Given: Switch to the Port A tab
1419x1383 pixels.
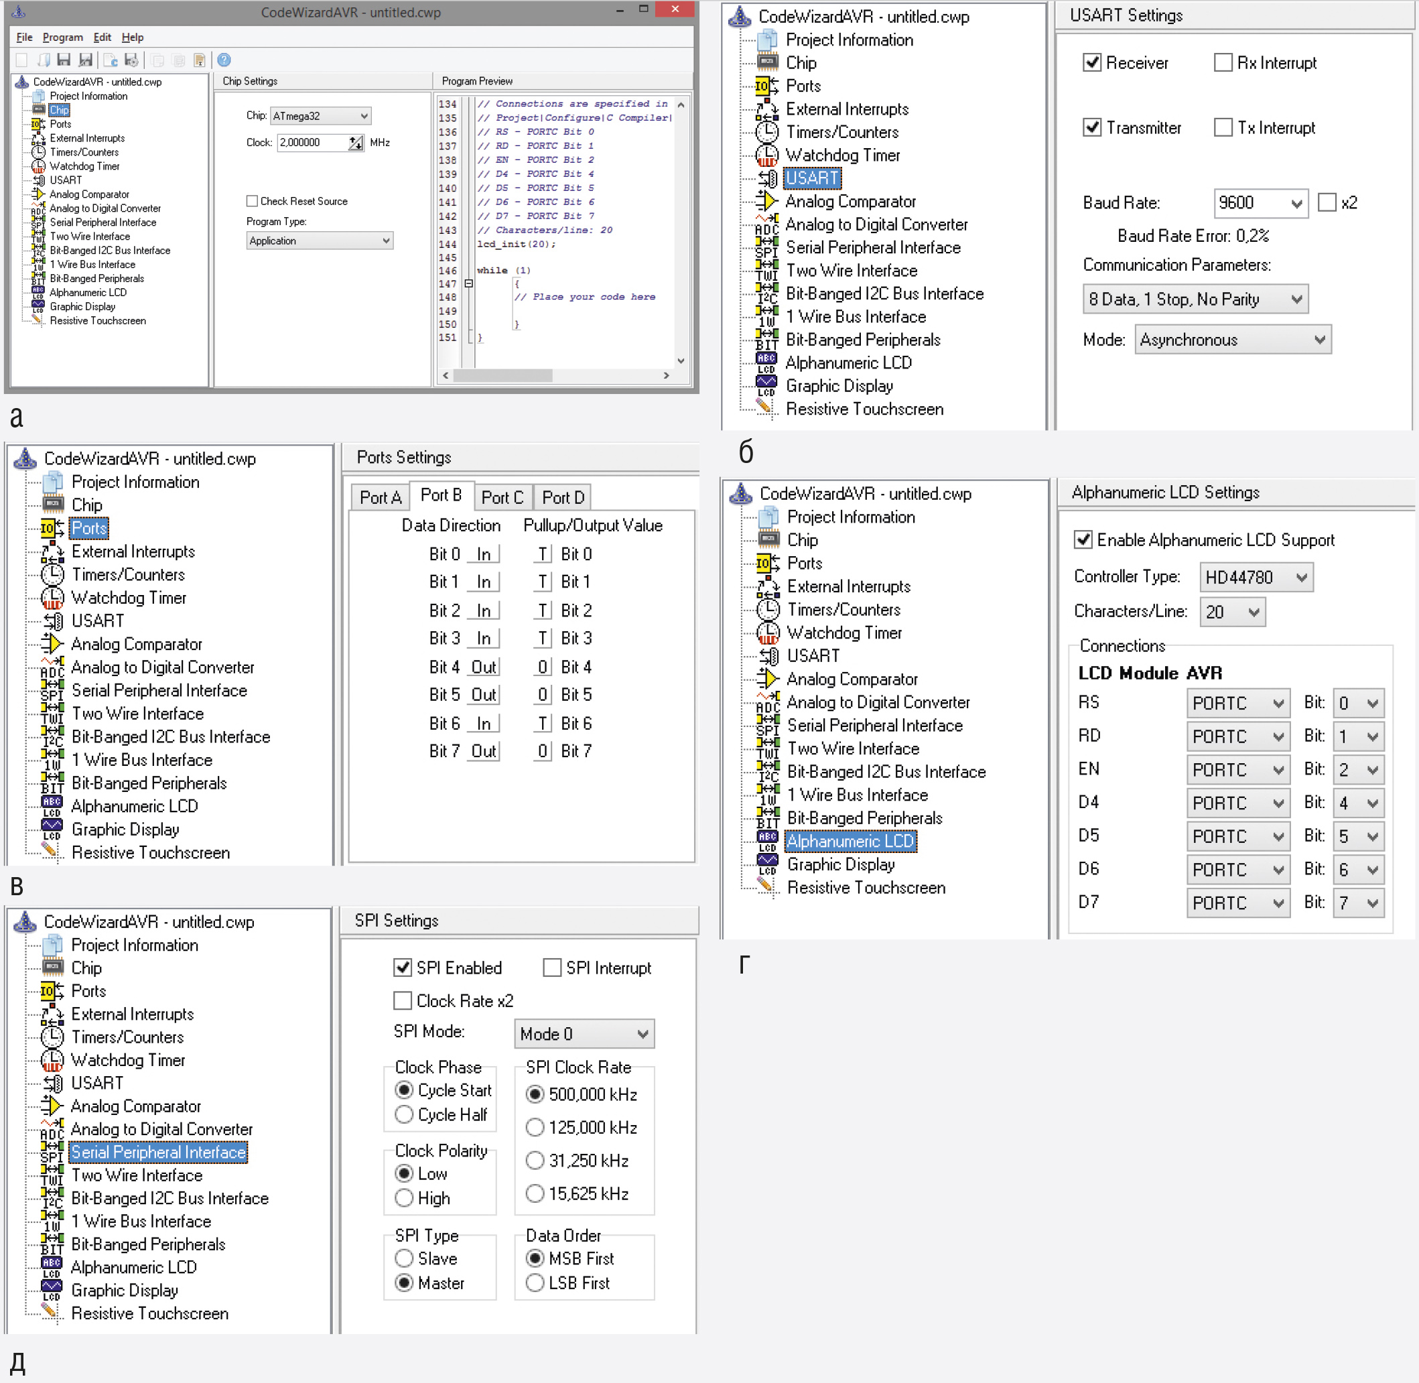Looking at the screenshot, I should [x=381, y=497].
